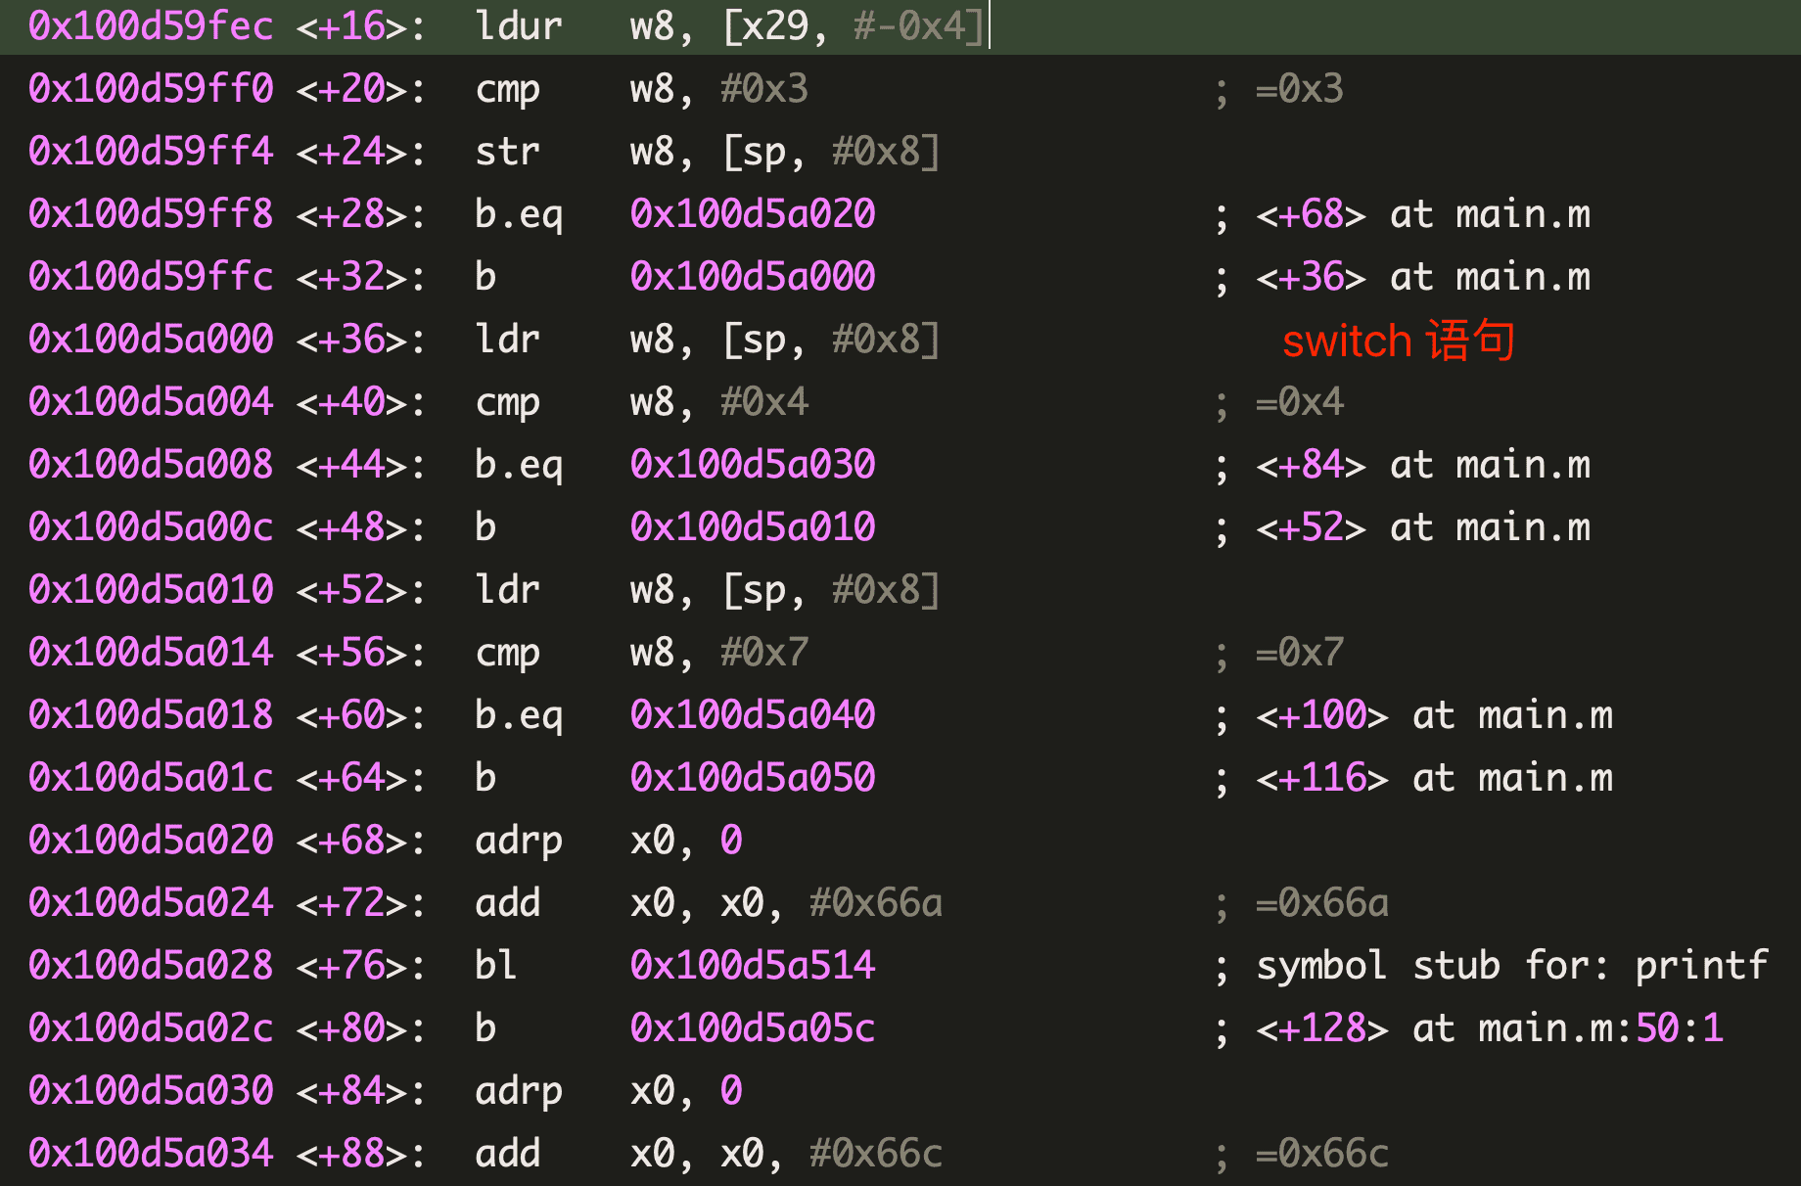The width and height of the screenshot is (1801, 1186).
Task: Click address 0x100d59ff0 at offset +20
Action: coord(151,89)
